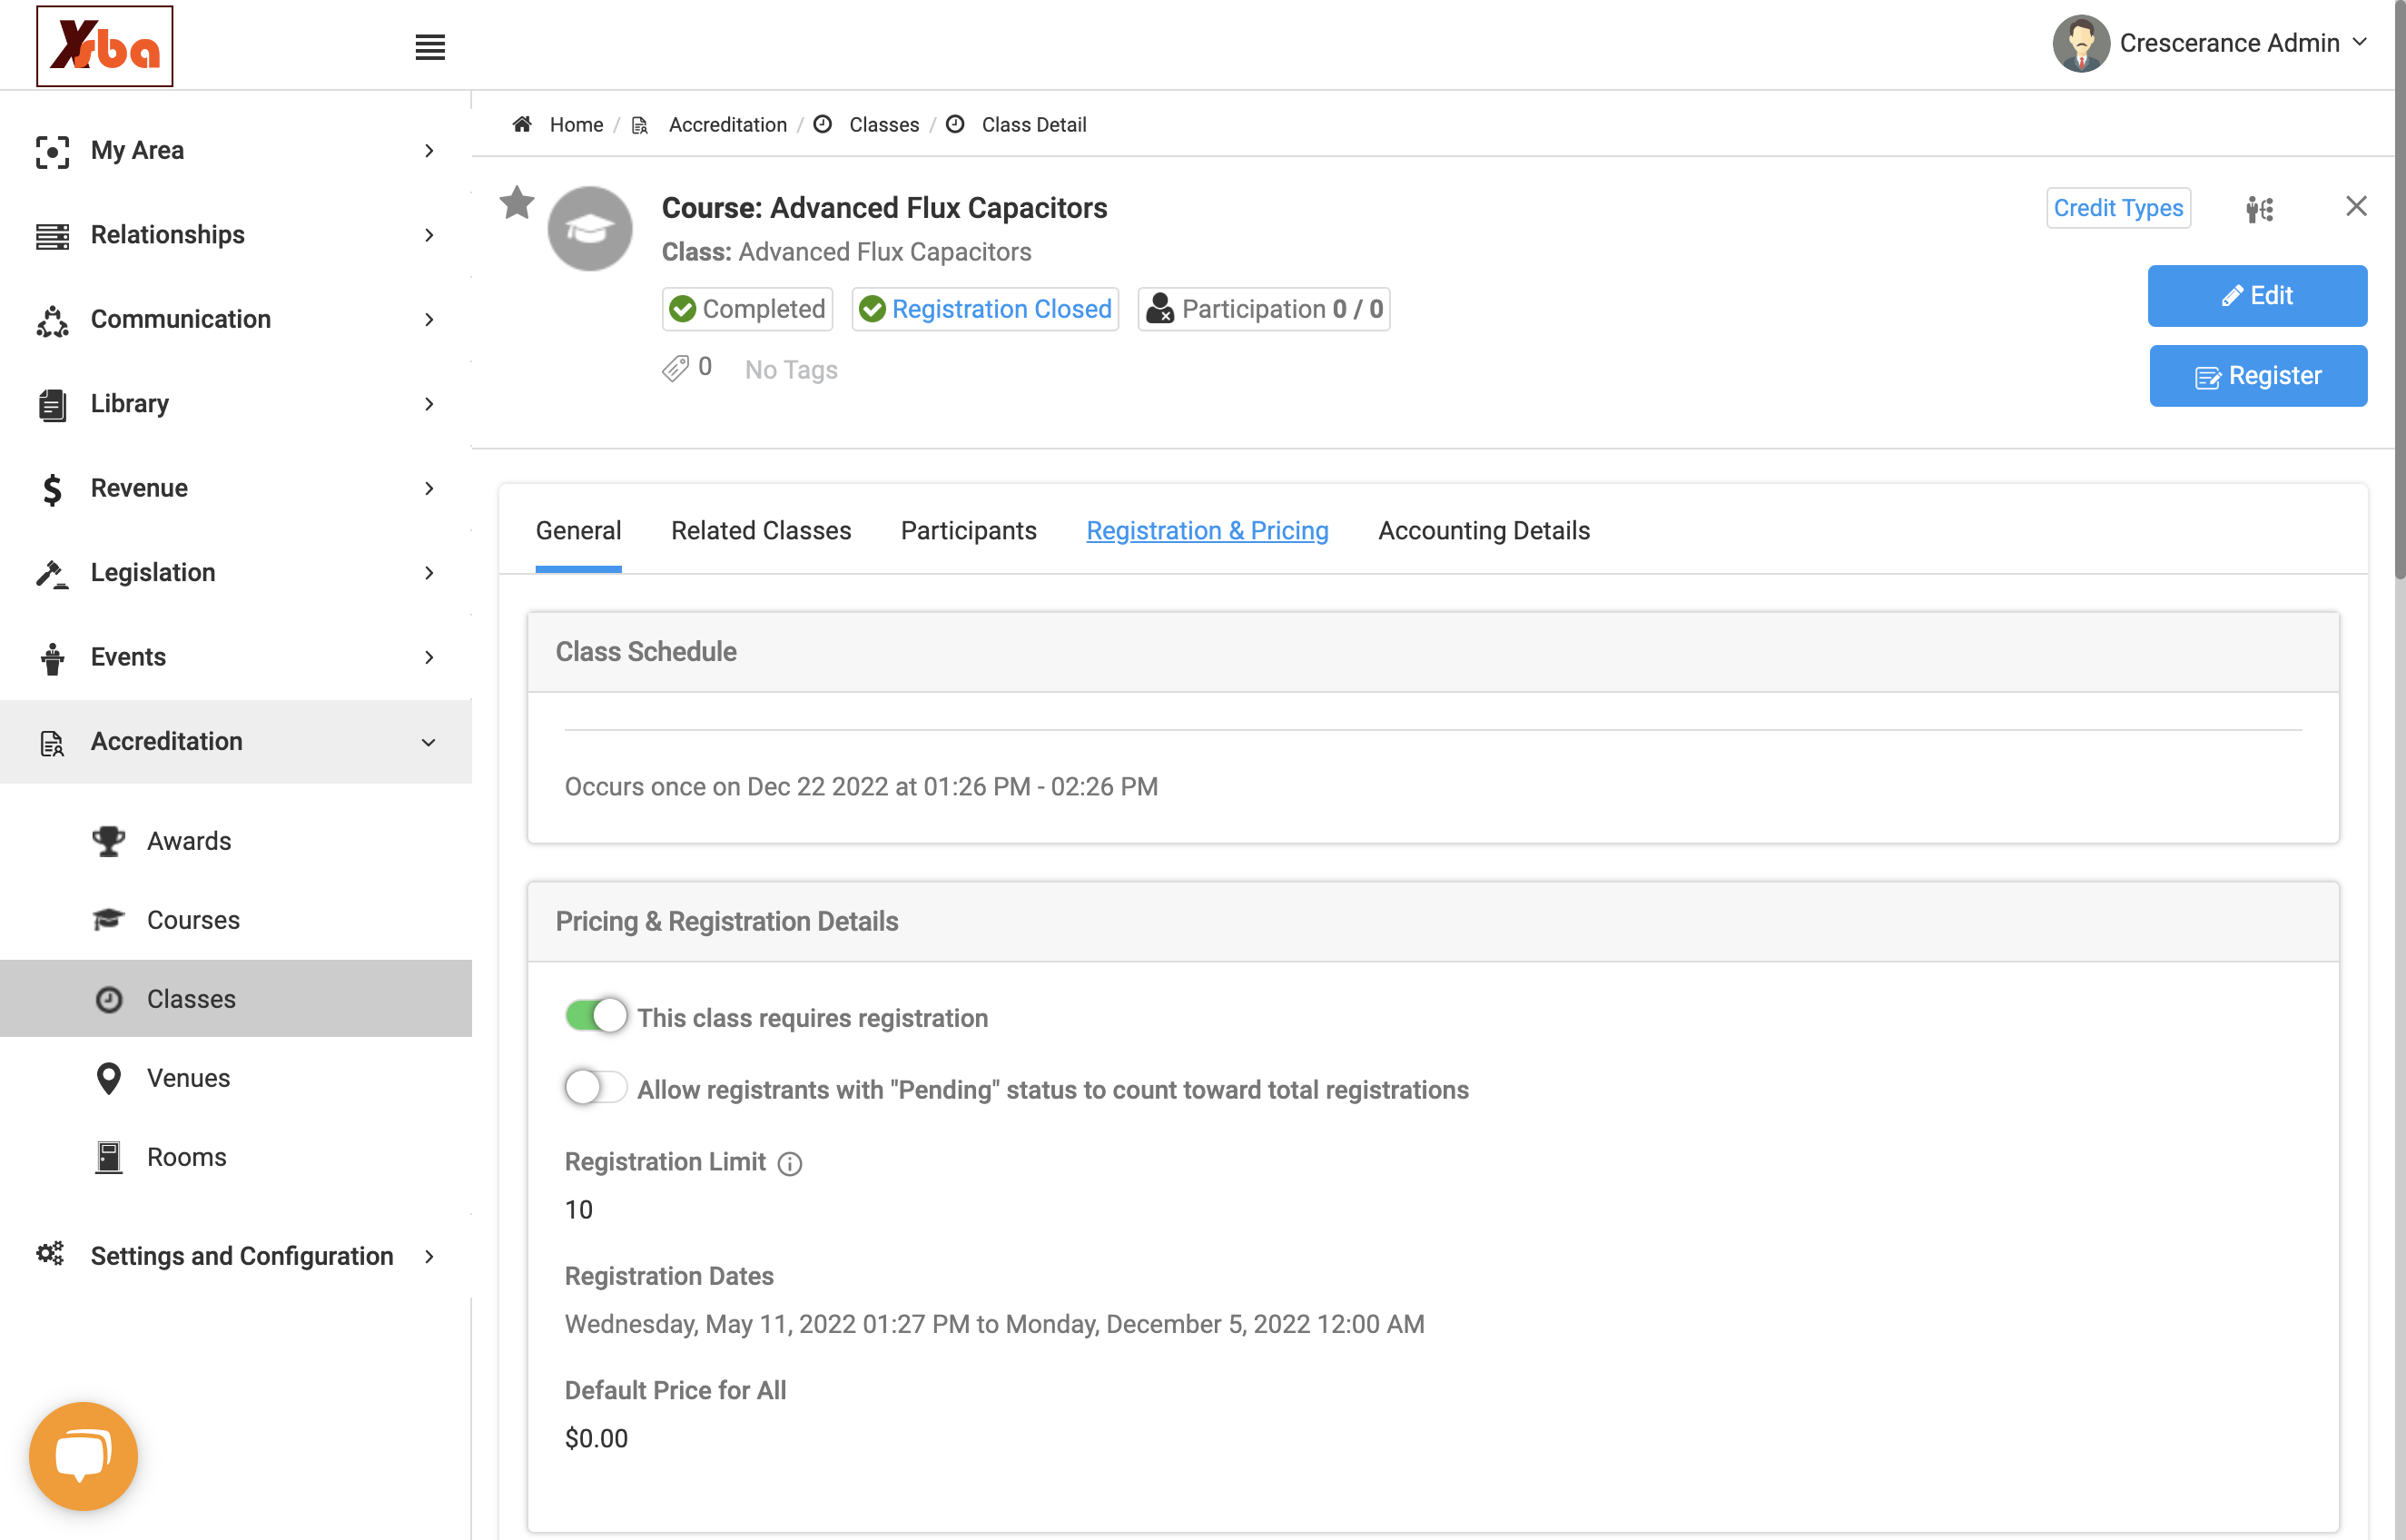This screenshot has width=2406, height=1540.
Task: Click the Crescerance Admin avatar
Action: point(2080,43)
